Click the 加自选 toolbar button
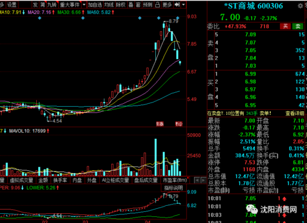 (x=95, y=4)
